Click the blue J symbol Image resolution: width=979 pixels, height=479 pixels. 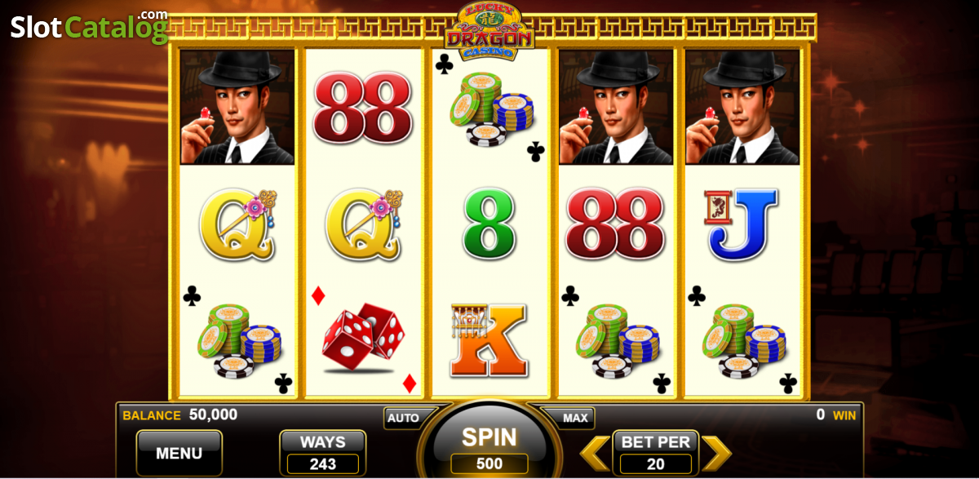742,224
